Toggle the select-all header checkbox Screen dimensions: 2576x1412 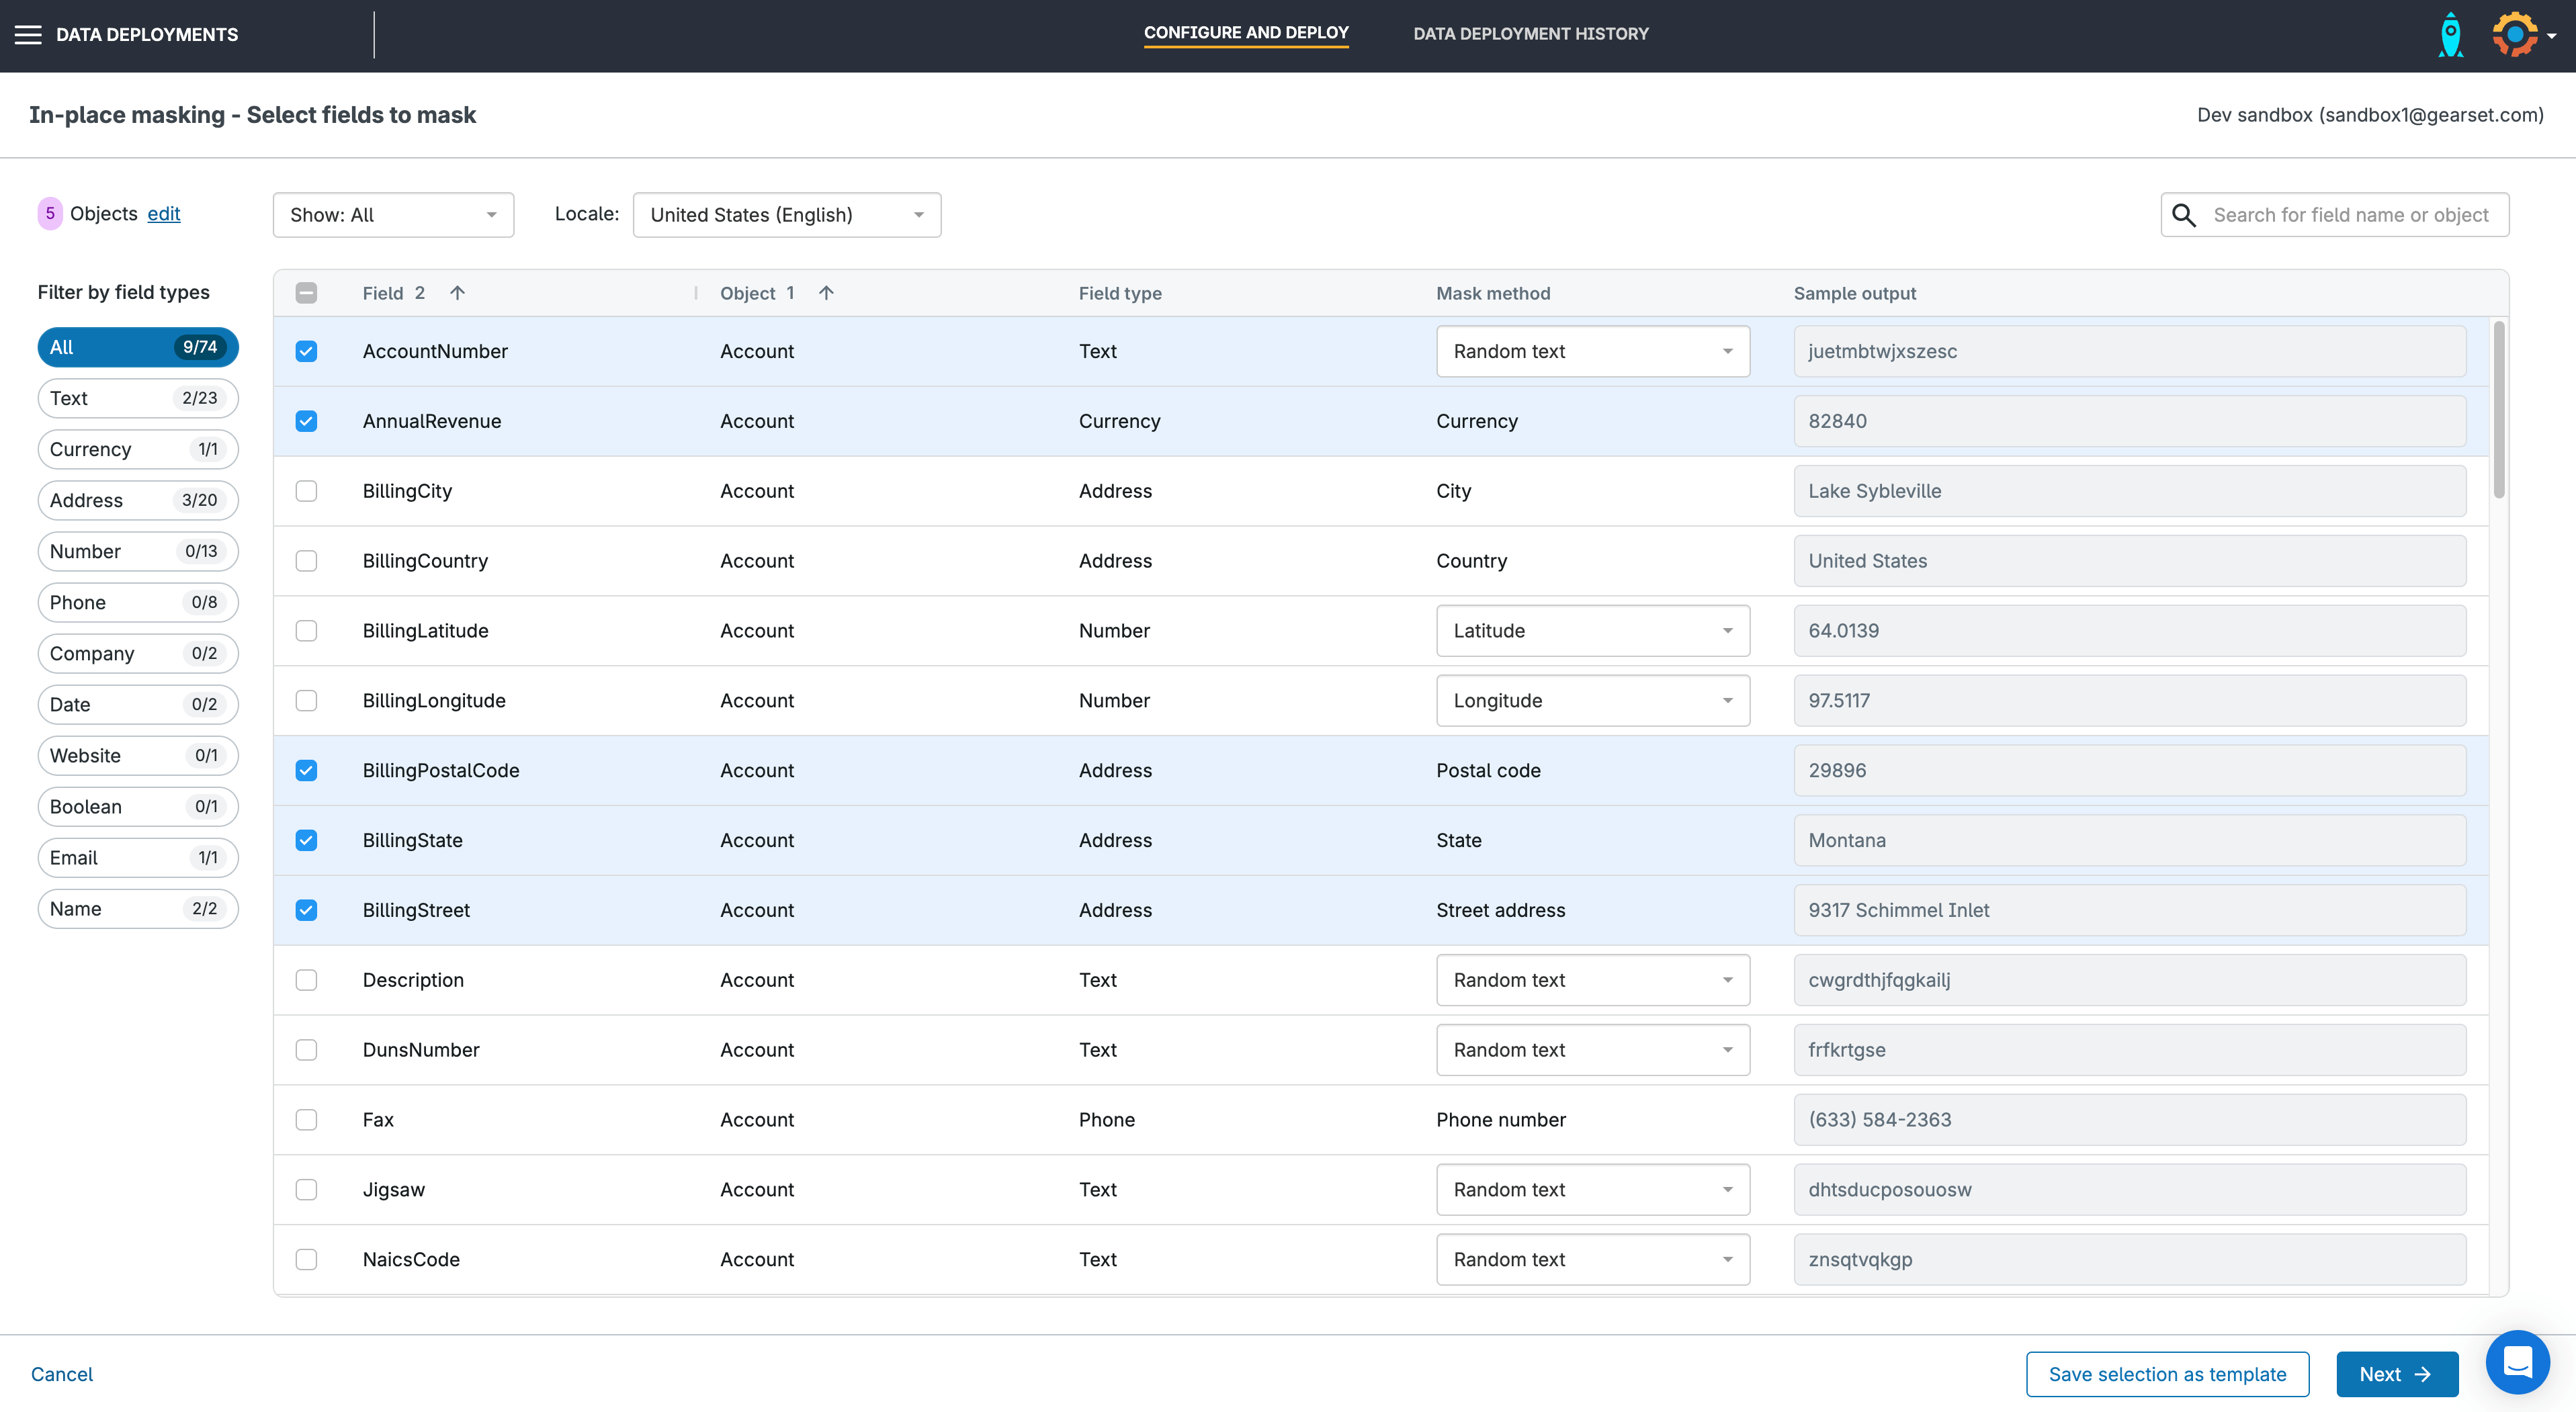pos(306,293)
